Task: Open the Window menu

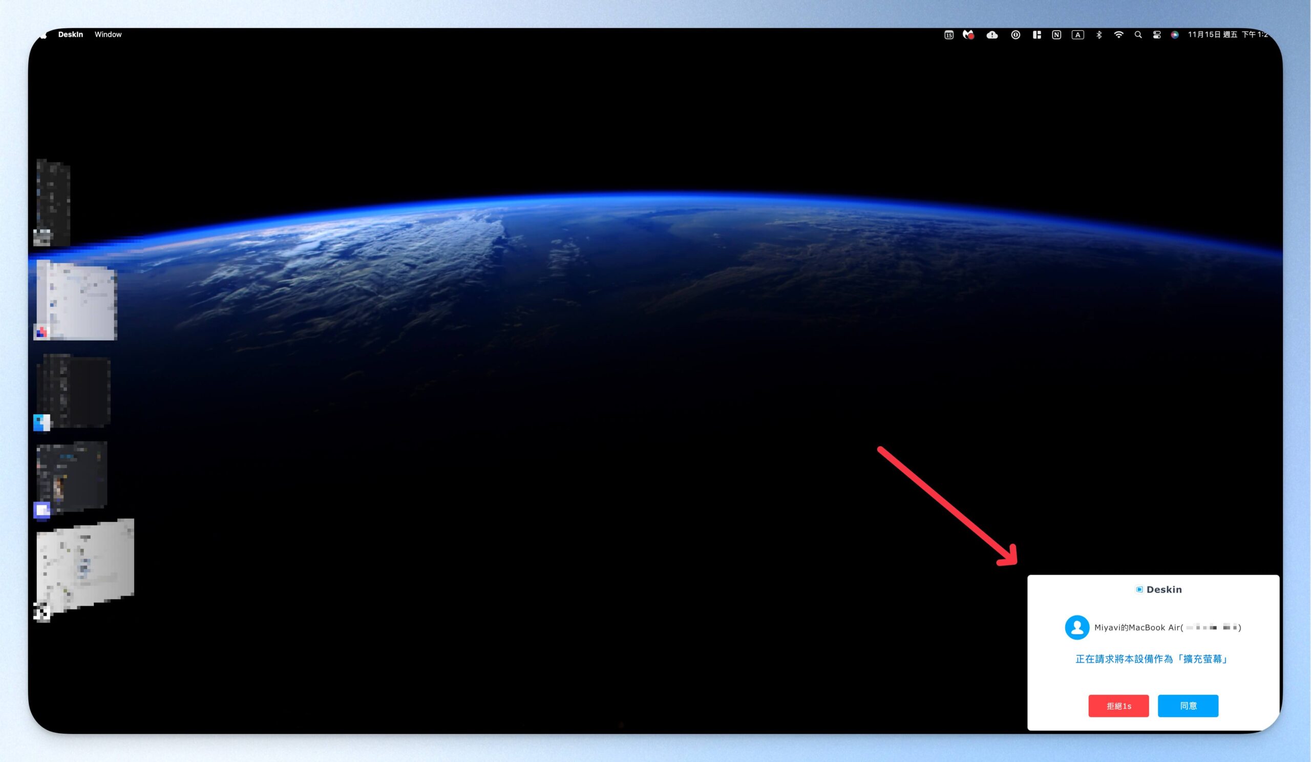Action: [x=108, y=34]
